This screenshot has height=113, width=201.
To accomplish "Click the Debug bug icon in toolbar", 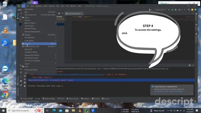I will coord(172,10).
